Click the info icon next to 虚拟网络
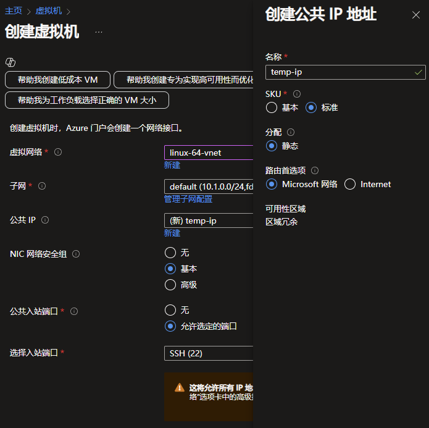 58,152
